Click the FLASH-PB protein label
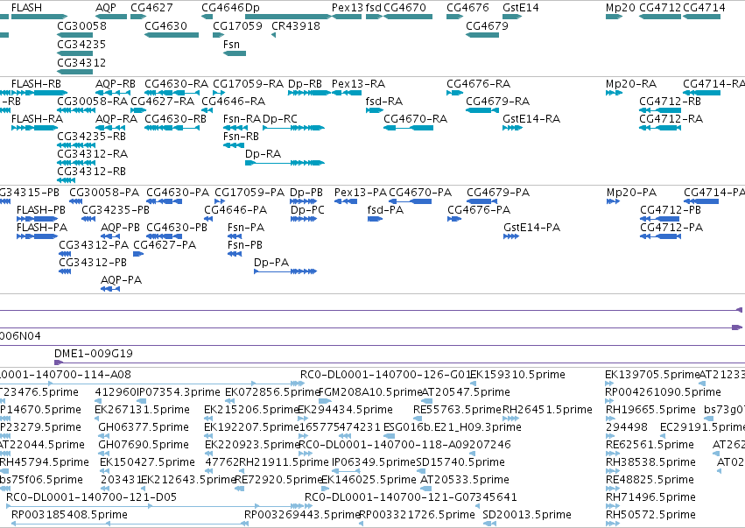The height and width of the screenshot is (528, 745). tap(41, 210)
